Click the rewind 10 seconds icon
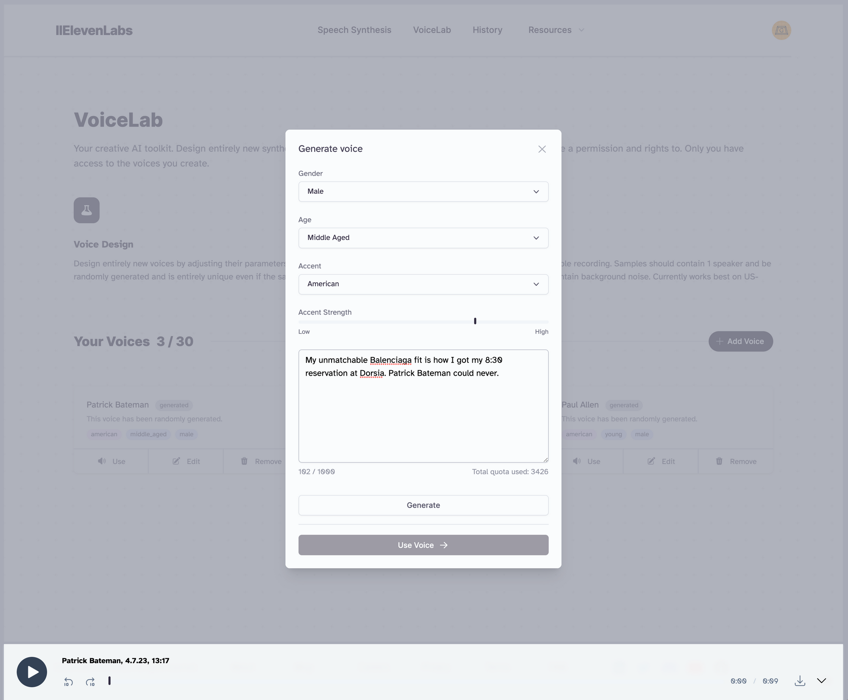This screenshot has width=848, height=700. click(68, 680)
